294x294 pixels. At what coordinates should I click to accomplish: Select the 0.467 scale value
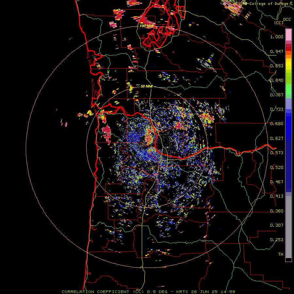coord(277,182)
